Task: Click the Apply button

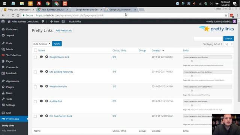Action: tap(57, 44)
